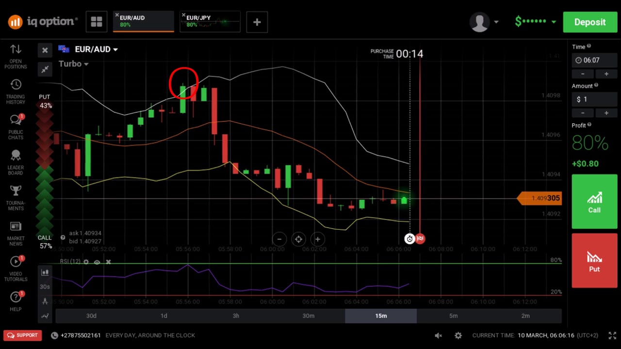The height and width of the screenshot is (349, 621).
Task: Place a Call option
Action: pyautogui.click(x=594, y=202)
